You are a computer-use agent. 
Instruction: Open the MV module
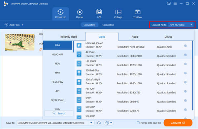click(99, 14)
